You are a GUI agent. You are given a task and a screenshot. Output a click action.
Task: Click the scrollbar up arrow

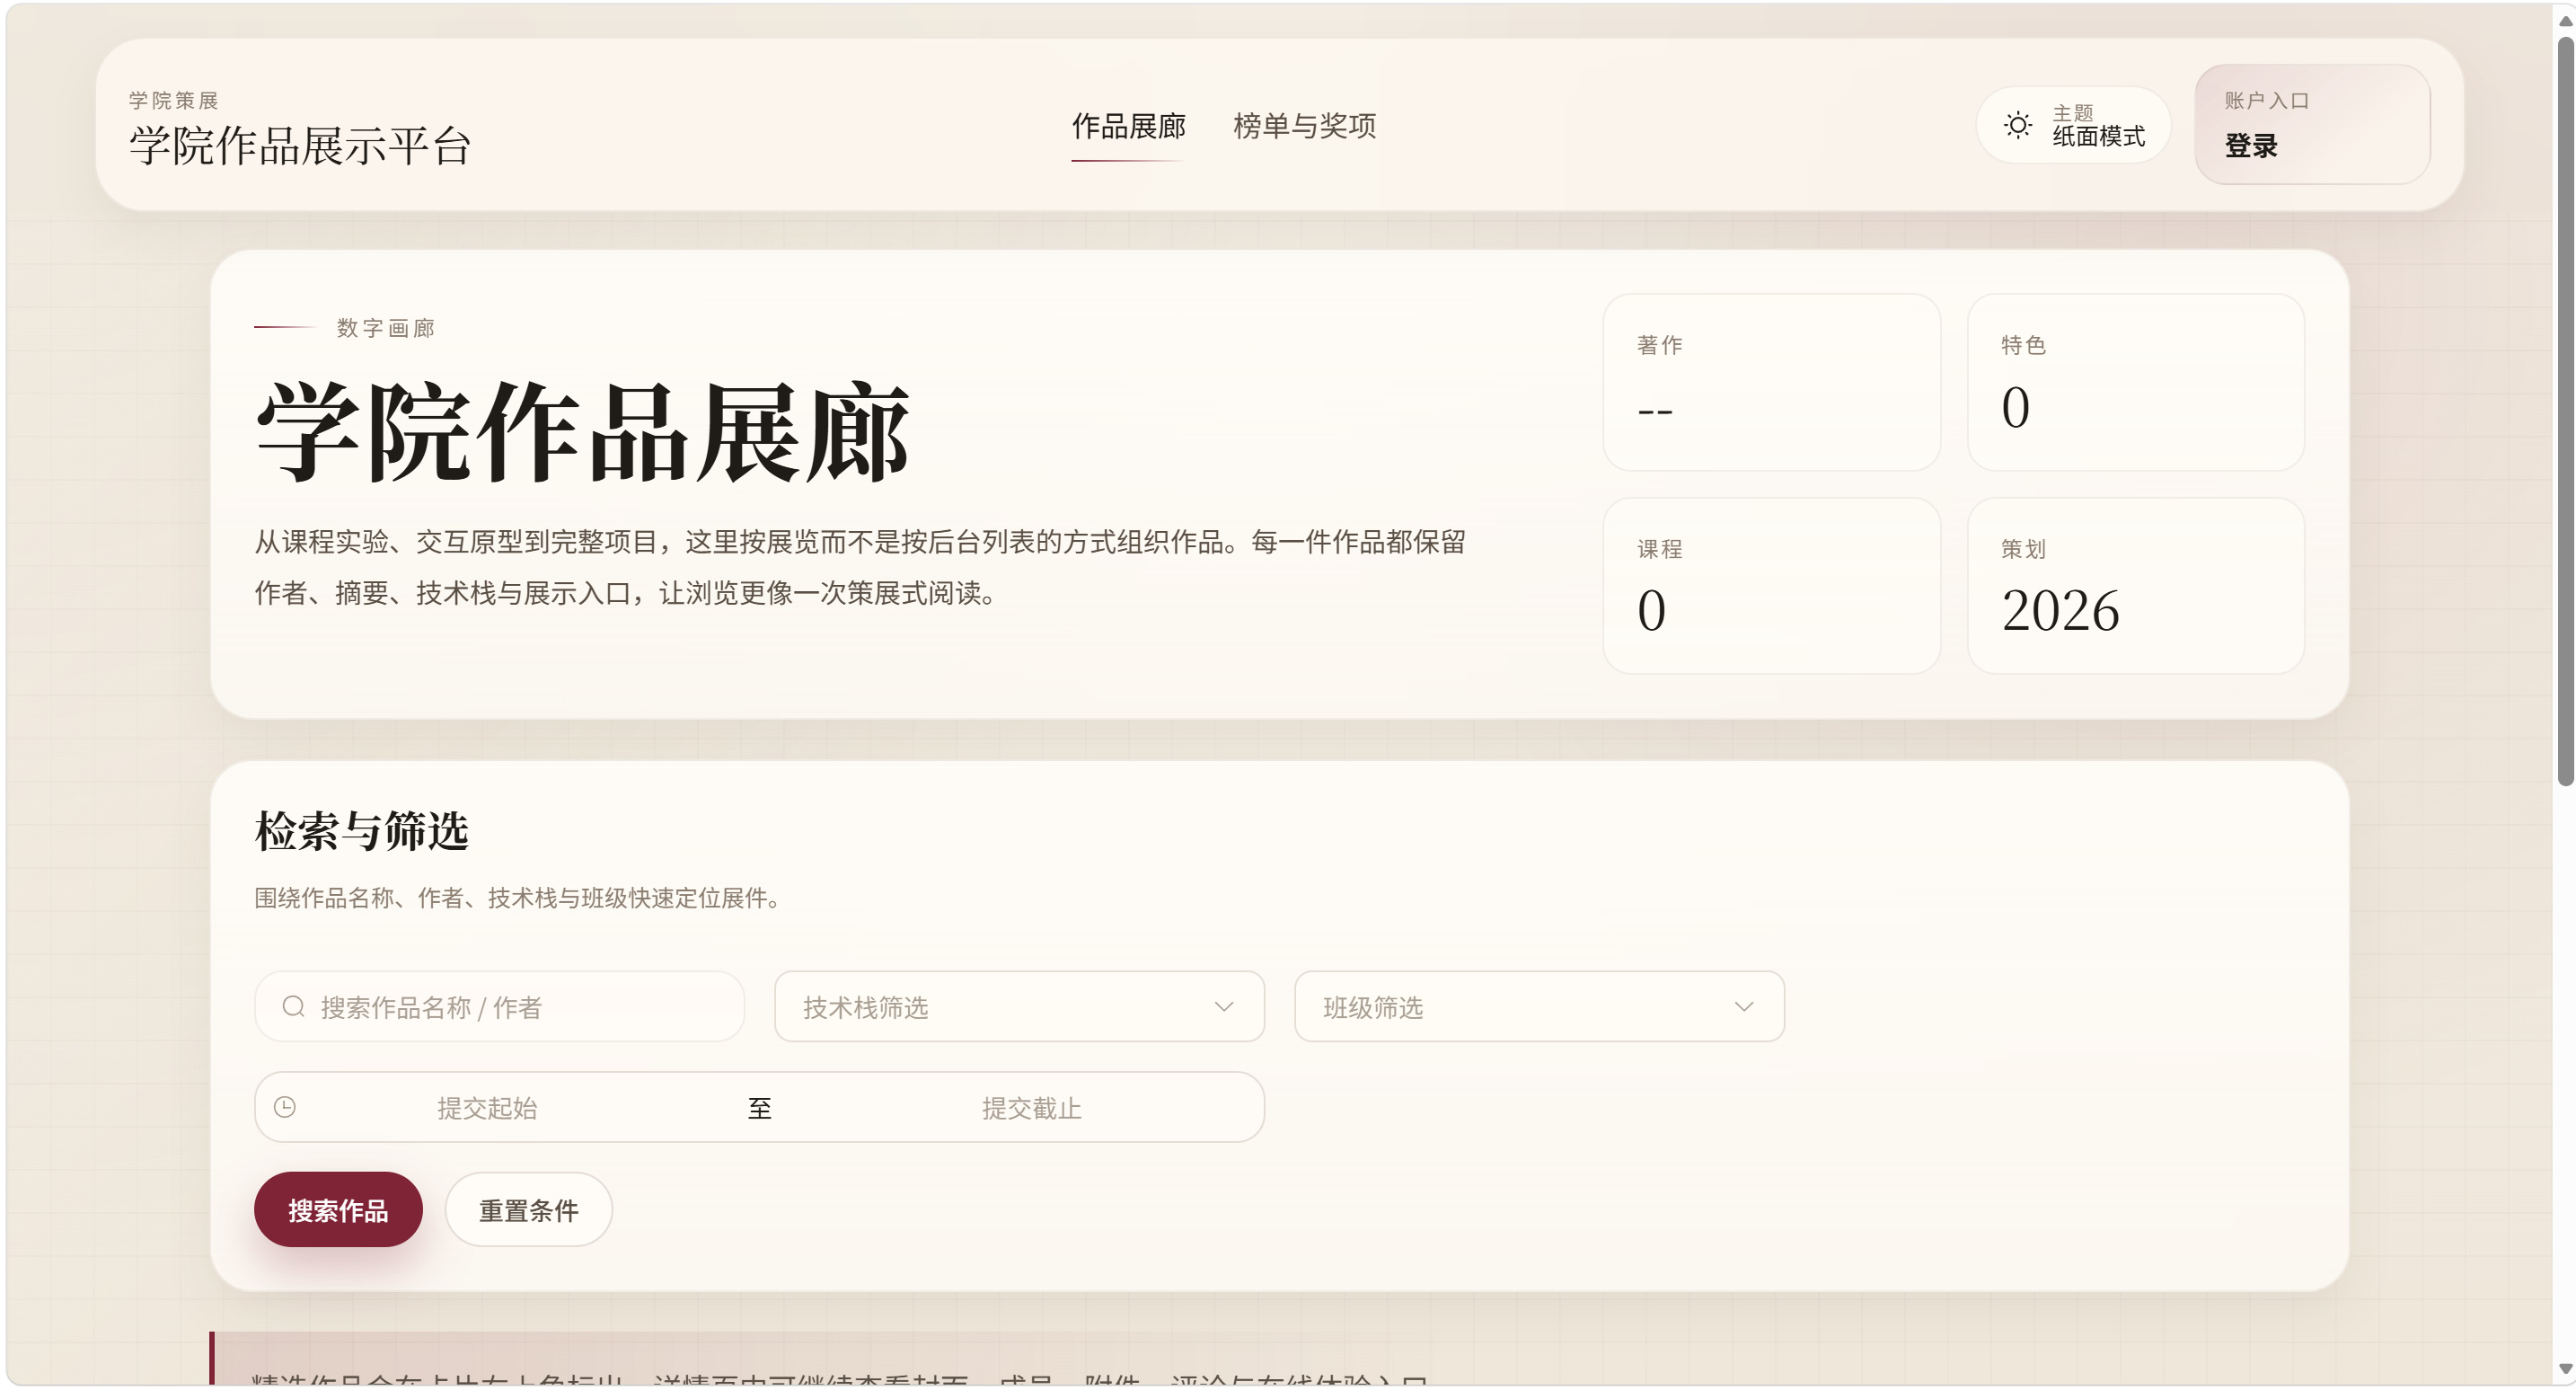point(2565,20)
